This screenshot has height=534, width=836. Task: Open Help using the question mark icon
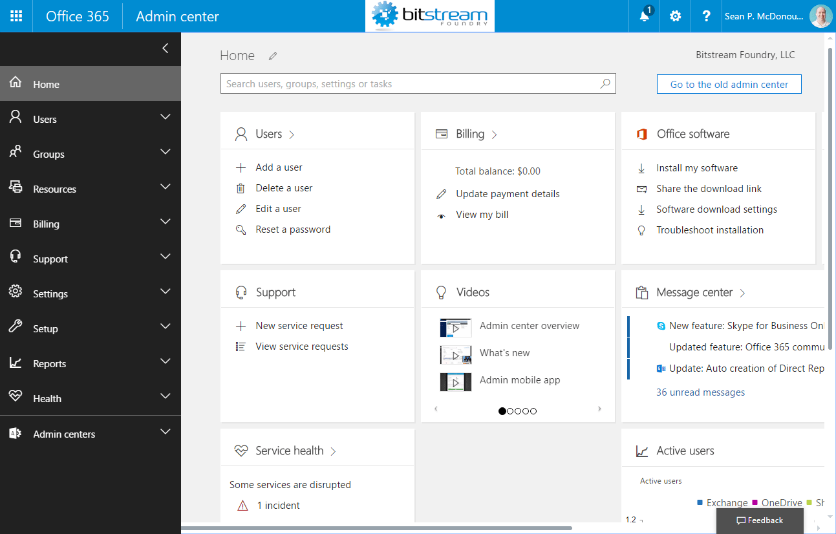pyautogui.click(x=705, y=16)
